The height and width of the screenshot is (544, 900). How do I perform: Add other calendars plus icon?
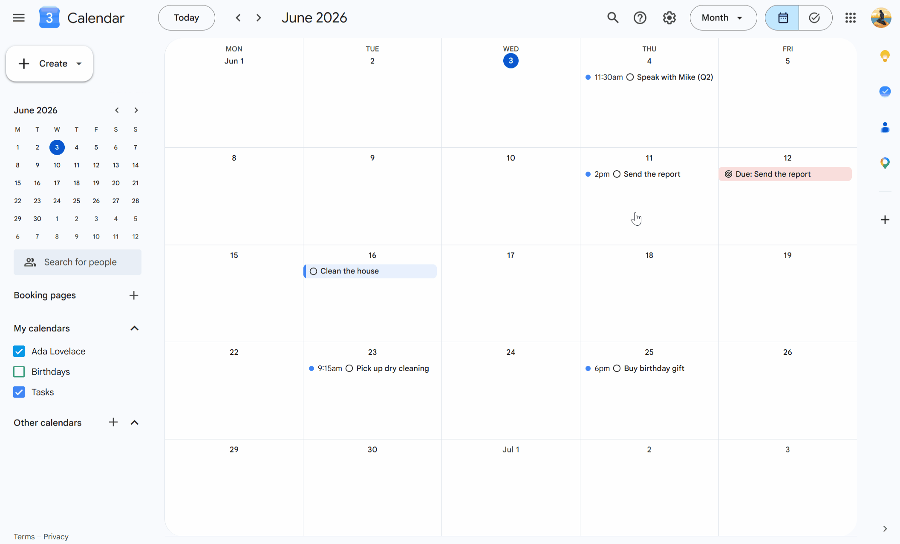[x=113, y=423]
